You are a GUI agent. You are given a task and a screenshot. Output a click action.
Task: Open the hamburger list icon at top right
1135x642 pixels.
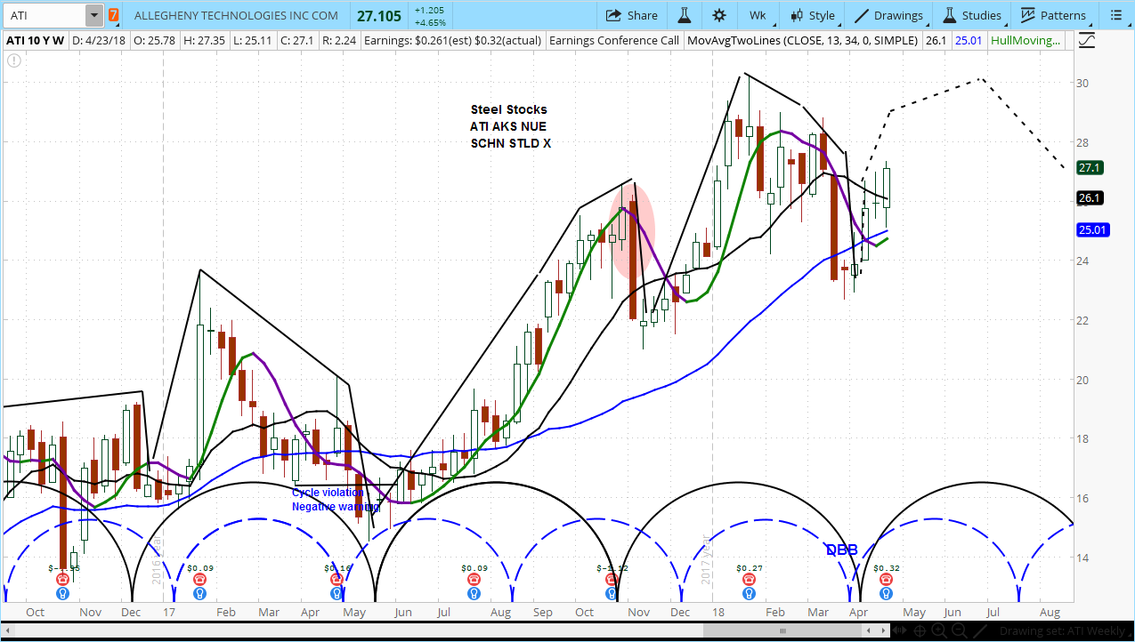click(x=1117, y=15)
